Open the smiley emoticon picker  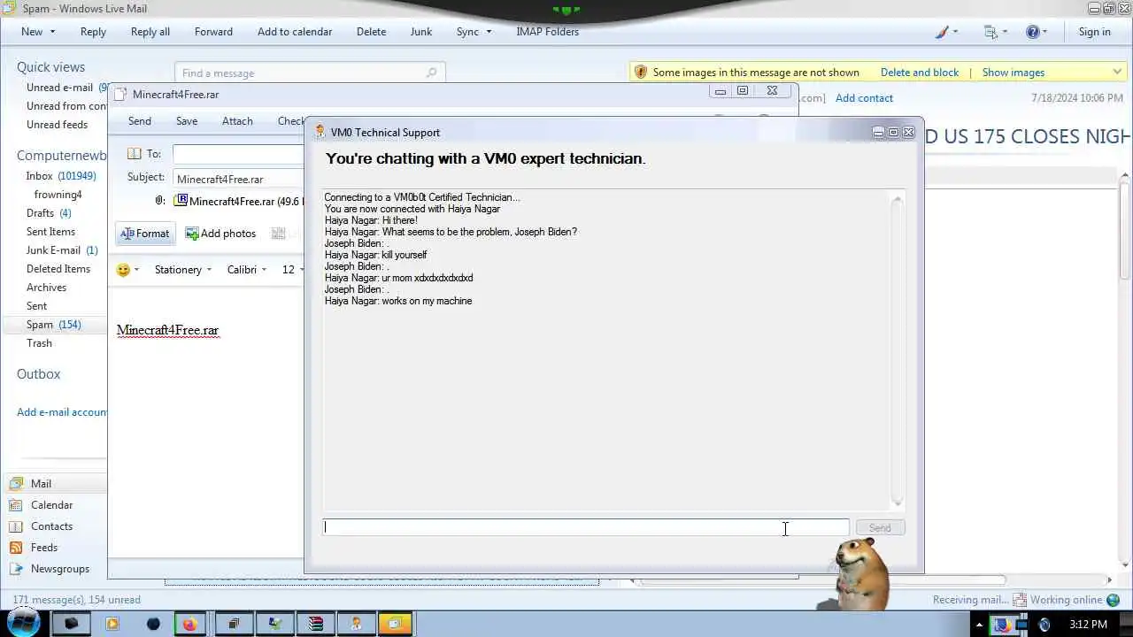click(123, 270)
